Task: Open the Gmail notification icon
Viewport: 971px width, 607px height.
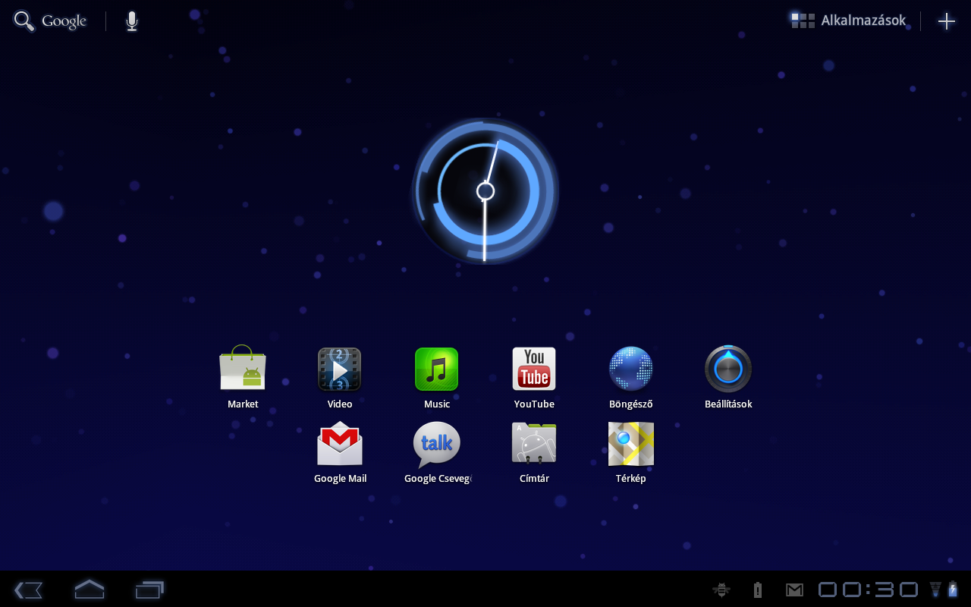Action: click(x=794, y=590)
